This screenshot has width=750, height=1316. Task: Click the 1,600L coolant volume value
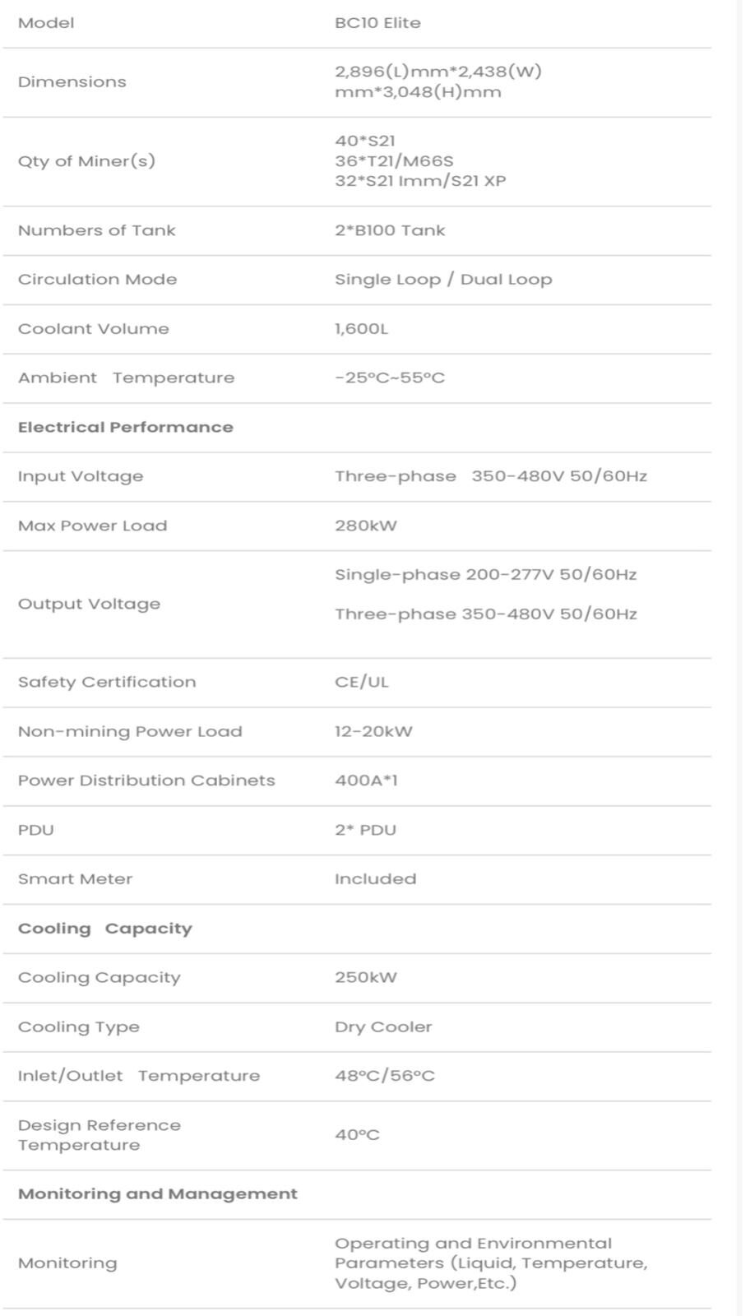click(361, 329)
